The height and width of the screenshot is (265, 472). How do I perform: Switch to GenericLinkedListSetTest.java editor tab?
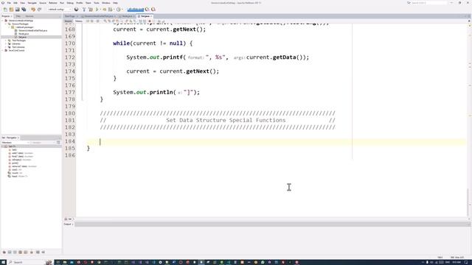coord(98,16)
